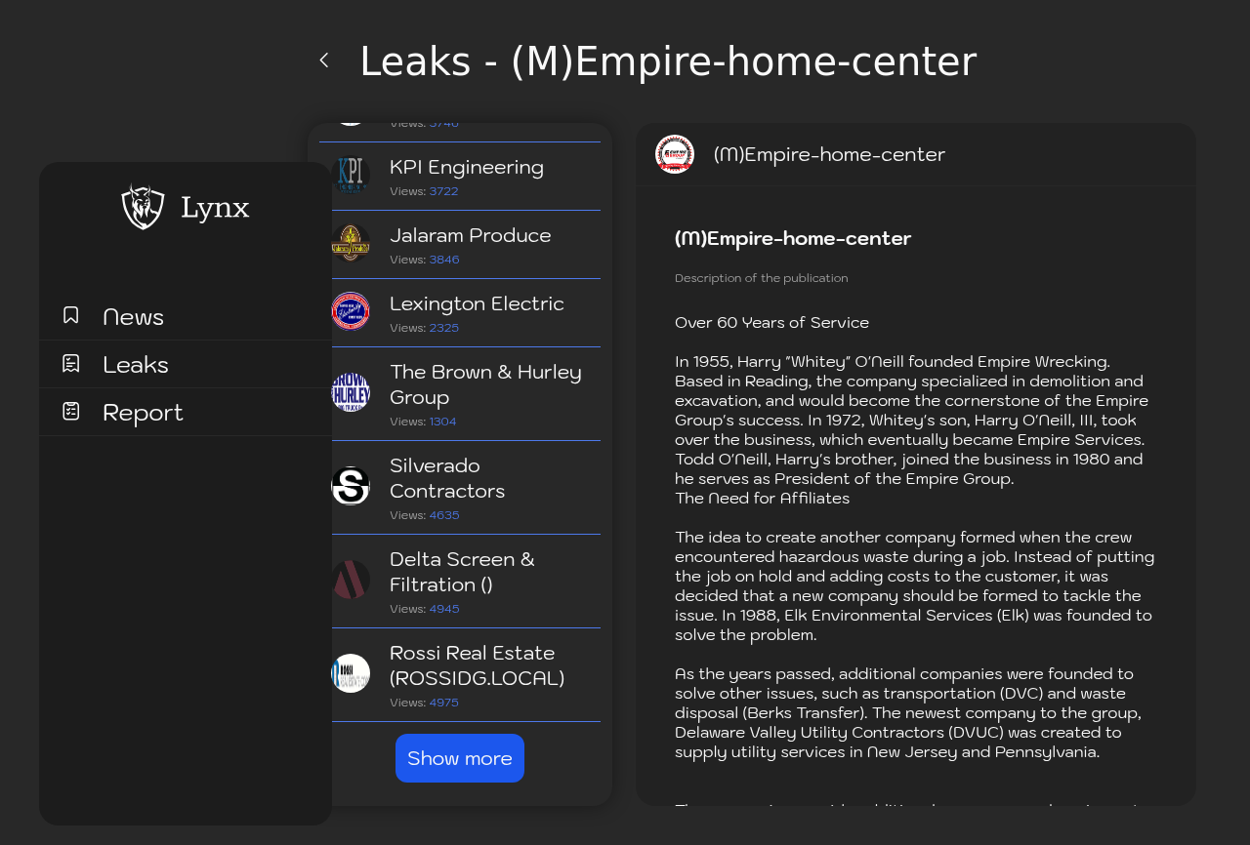
Task: Click The Brown & Hurley Group logo
Action: pyautogui.click(x=351, y=393)
